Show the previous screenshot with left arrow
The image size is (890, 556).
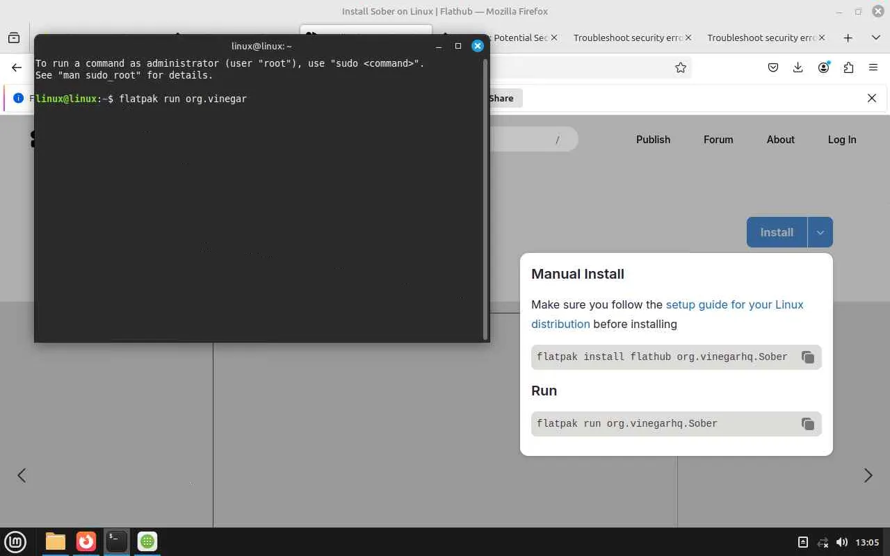(x=22, y=475)
